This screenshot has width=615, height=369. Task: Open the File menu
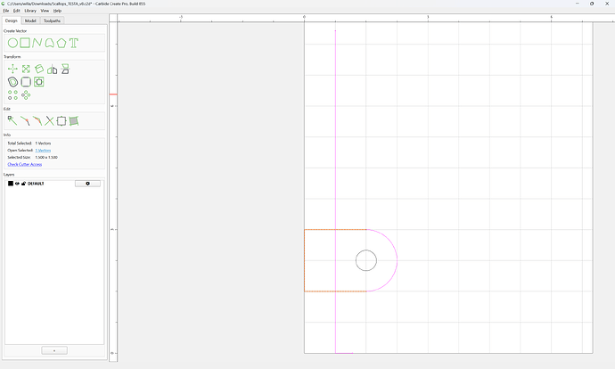6,11
